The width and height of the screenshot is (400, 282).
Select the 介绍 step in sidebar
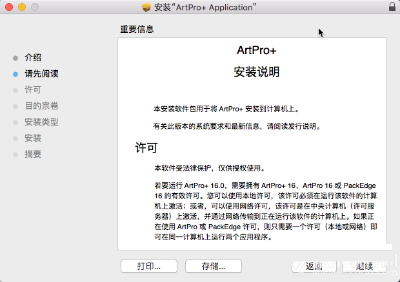click(x=33, y=57)
